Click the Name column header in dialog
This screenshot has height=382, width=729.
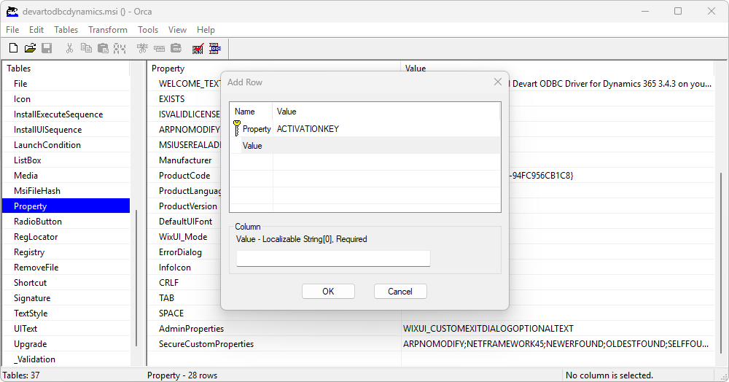(251, 112)
